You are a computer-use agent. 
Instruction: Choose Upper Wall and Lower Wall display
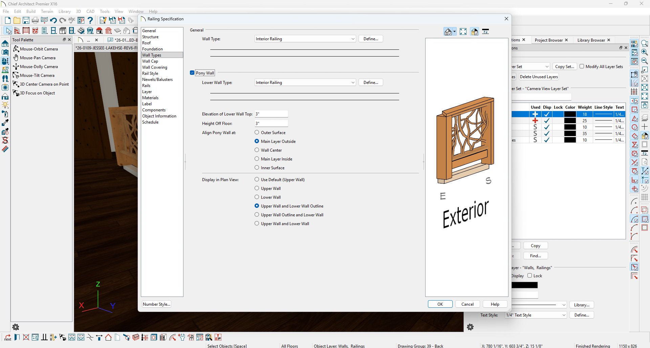pyautogui.click(x=257, y=223)
